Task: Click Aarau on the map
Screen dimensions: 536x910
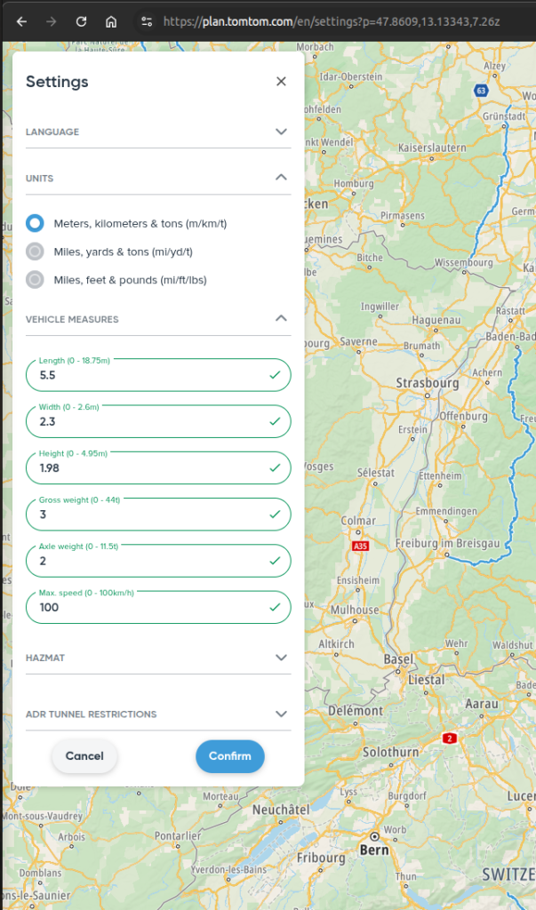Action: (x=482, y=704)
